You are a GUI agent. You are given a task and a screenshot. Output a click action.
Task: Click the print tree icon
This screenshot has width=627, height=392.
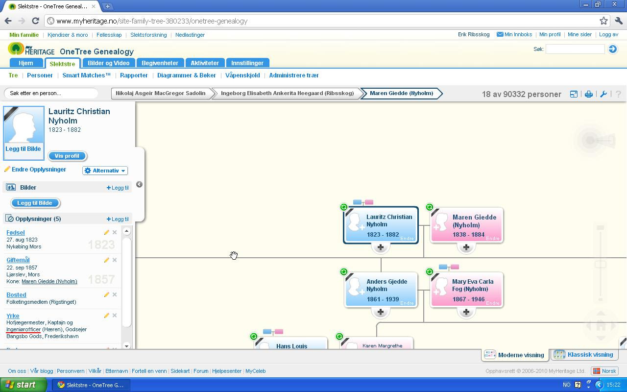(589, 94)
